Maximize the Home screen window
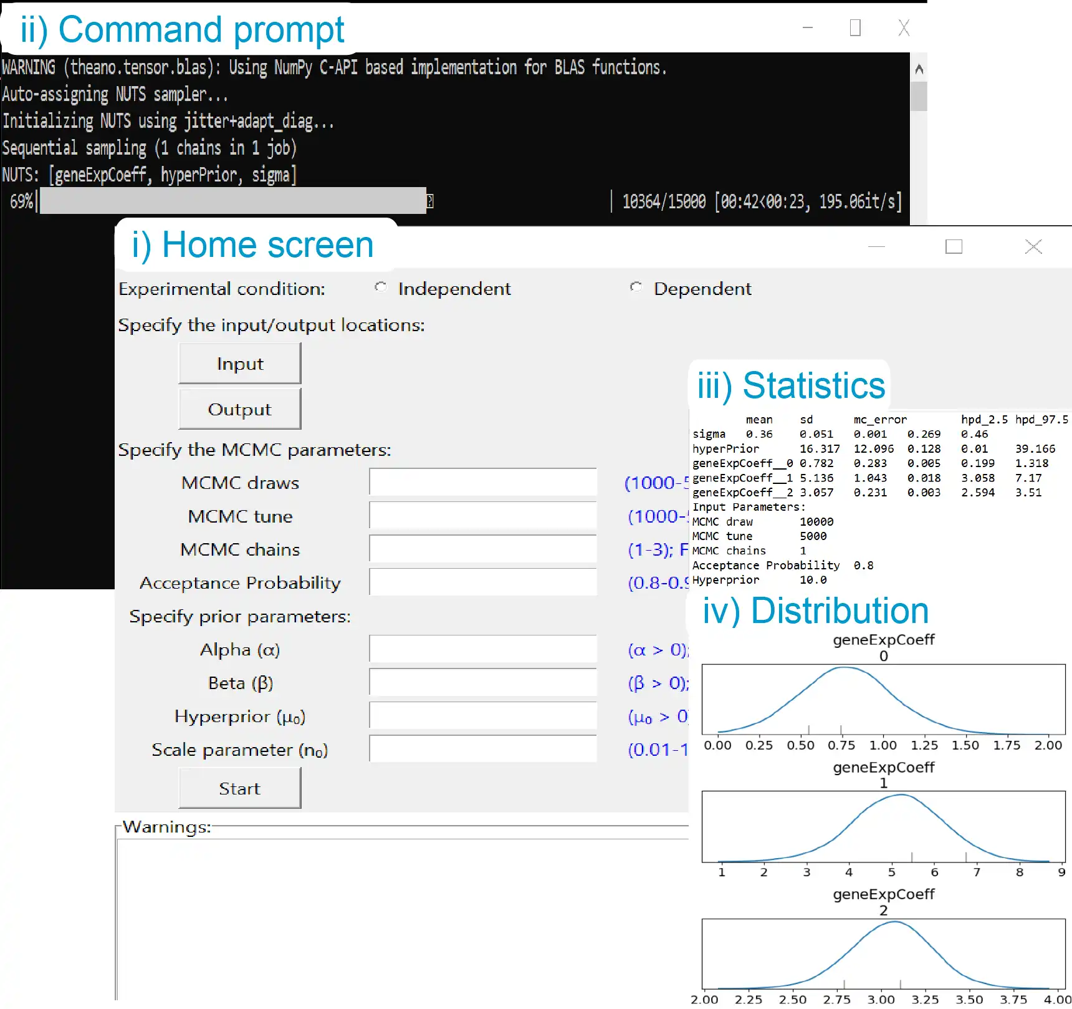The image size is (1072, 1009). click(x=954, y=247)
